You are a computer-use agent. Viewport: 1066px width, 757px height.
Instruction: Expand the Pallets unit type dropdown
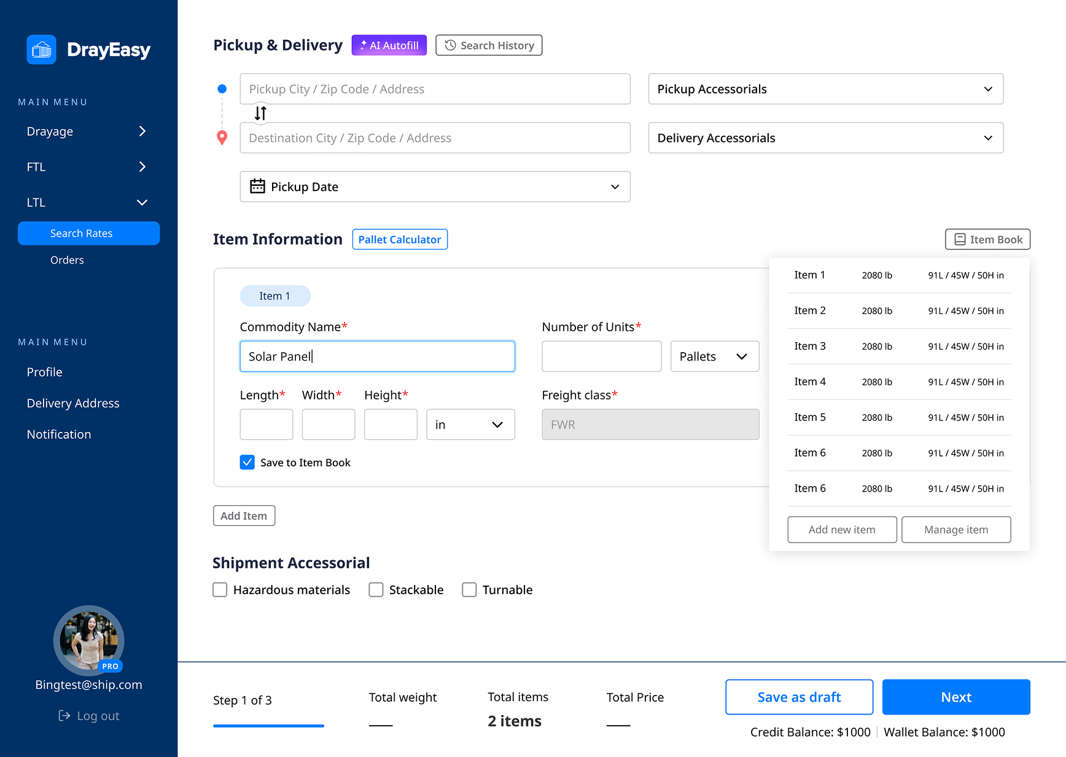(714, 357)
